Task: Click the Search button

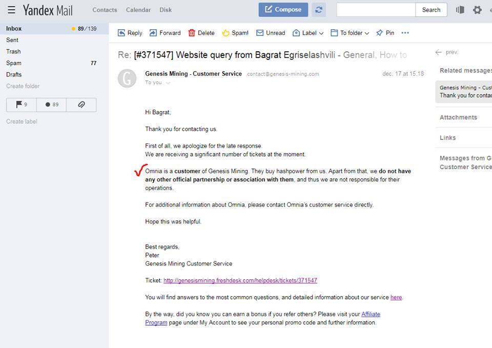Action: click(x=431, y=10)
